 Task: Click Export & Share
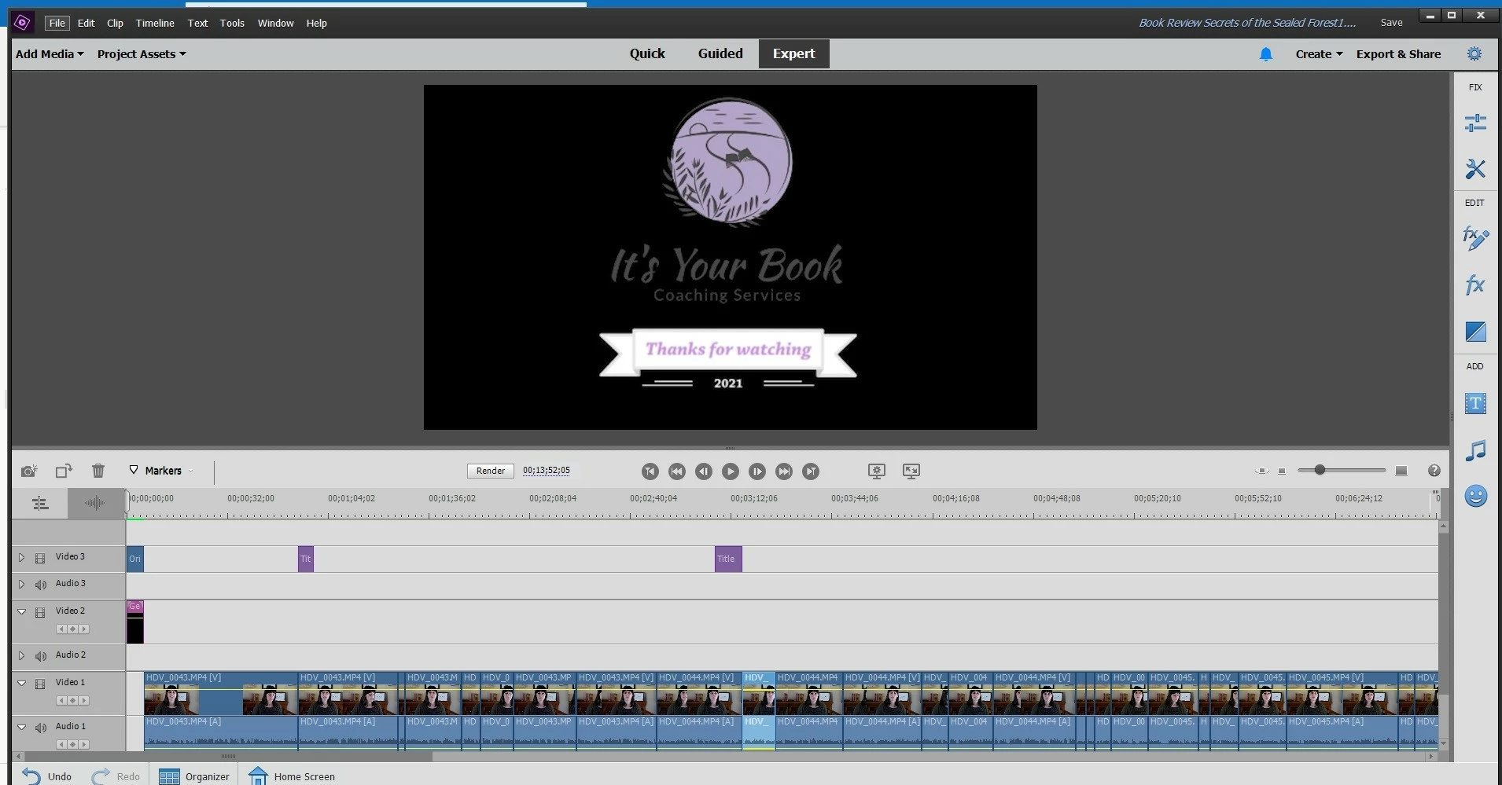[1398, 54]
